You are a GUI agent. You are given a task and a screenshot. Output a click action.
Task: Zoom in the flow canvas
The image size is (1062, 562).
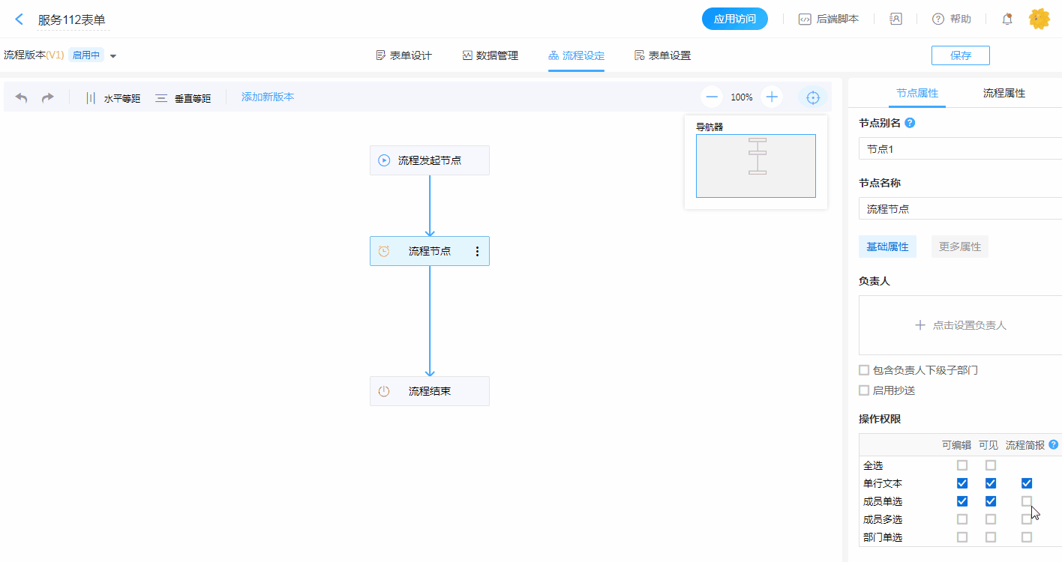click(772, 97)
